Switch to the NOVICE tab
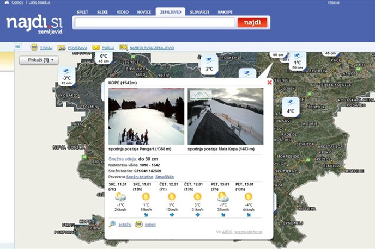Image resolution: width=375 pixels, height=249 pixels. (x=144, y=12)
